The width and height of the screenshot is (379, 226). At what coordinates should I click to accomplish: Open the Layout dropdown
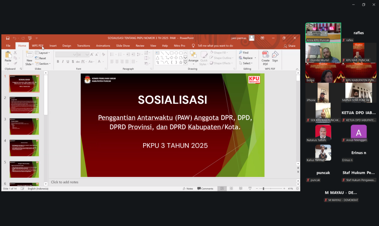pos(43,53)
